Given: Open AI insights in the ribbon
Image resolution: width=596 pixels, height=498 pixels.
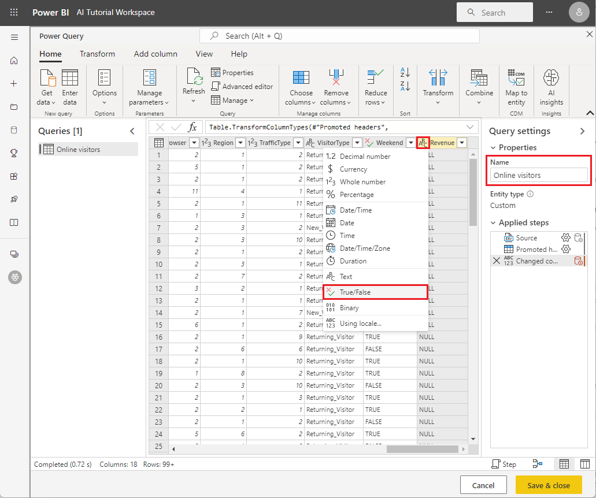Looking at the screenshot, I should click(551, 87).
